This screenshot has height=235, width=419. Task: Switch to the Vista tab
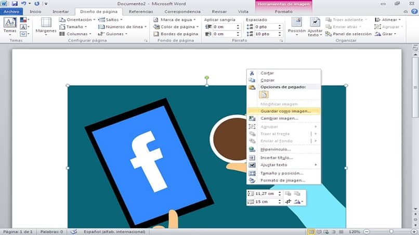point(243,11)
